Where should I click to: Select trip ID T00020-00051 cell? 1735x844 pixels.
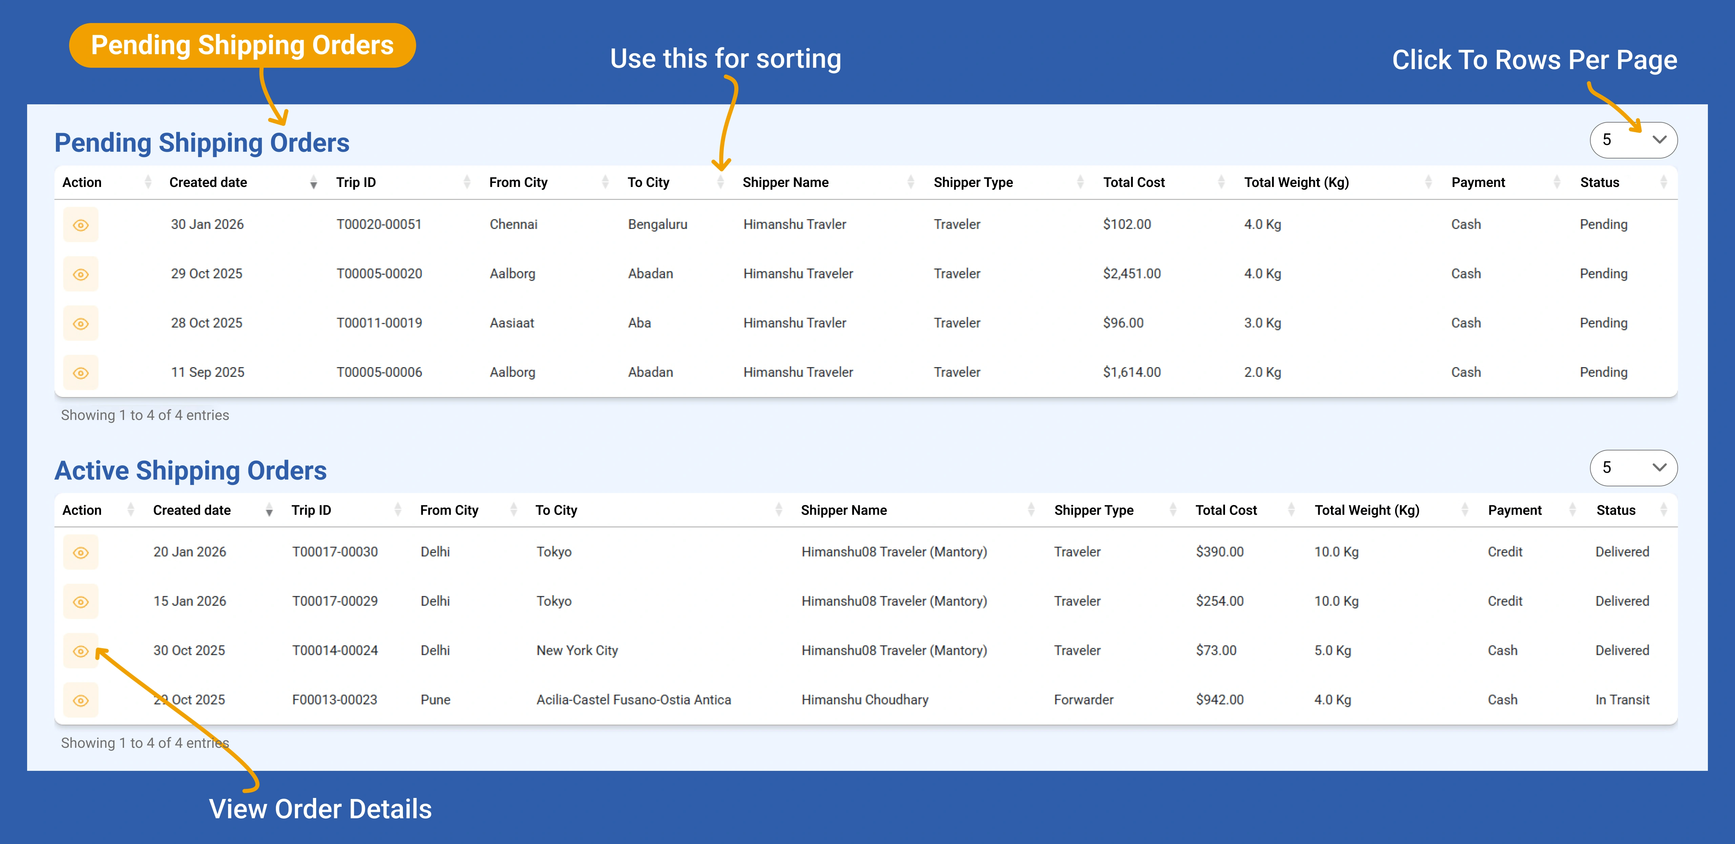(379, 224)
